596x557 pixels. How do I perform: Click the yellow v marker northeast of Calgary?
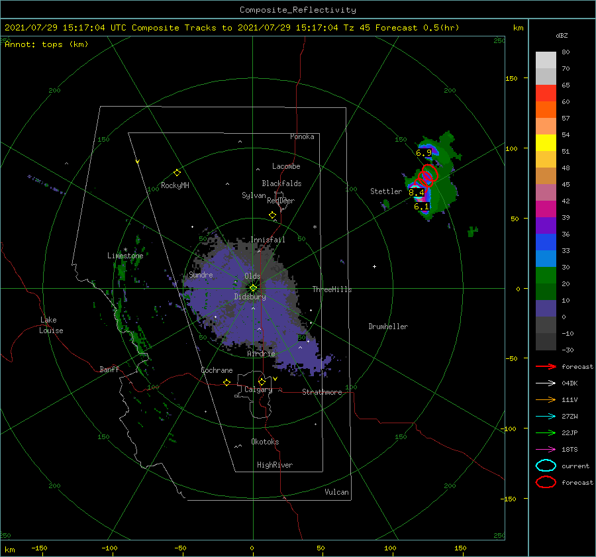click(x=275, y=379)
